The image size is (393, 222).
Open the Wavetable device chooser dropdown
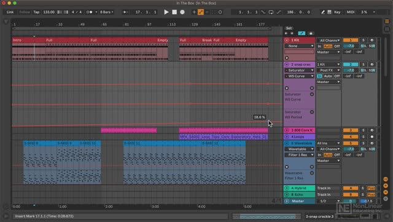click(x=299, y=149)
